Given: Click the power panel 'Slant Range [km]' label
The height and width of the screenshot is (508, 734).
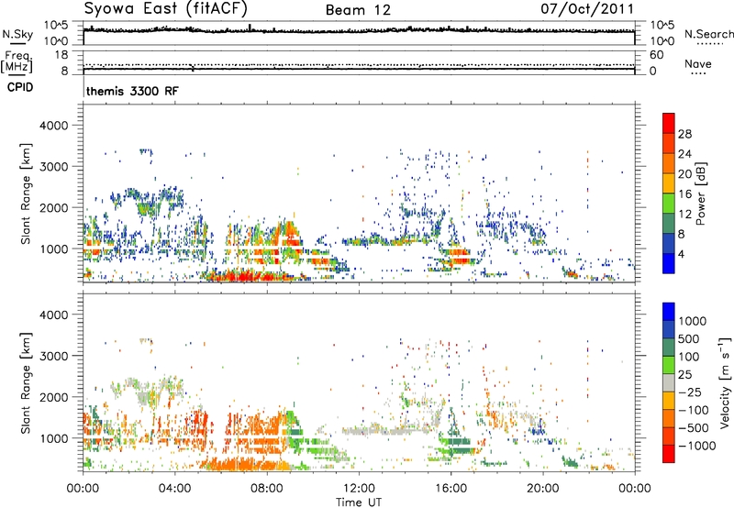Looking at the screenshot, I should click(26, 193).
